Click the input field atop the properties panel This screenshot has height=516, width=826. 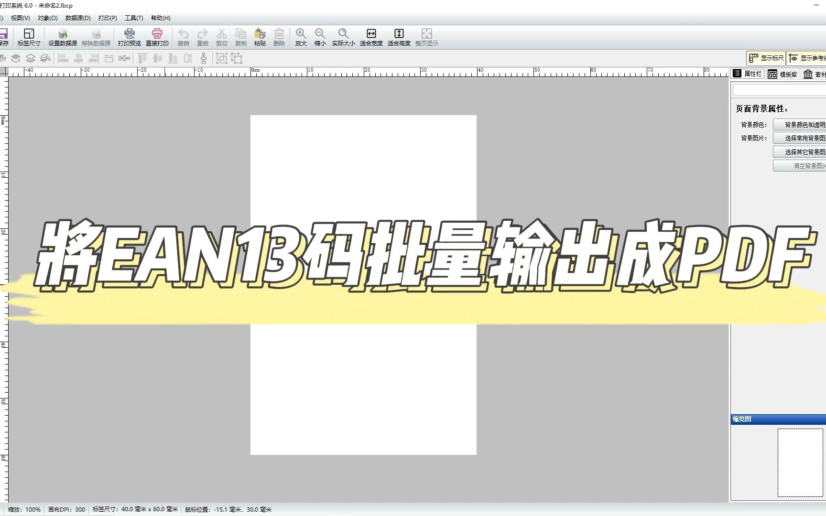[780, 90]
